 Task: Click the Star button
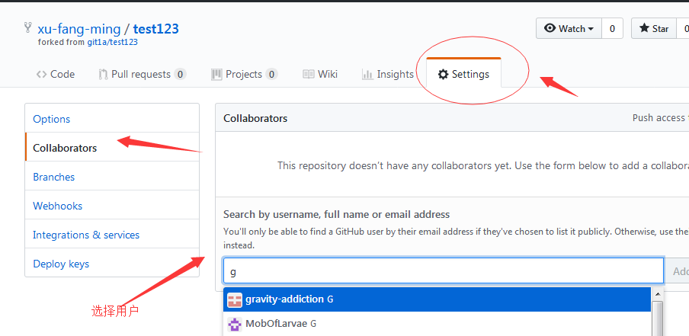tap(655, 28)
